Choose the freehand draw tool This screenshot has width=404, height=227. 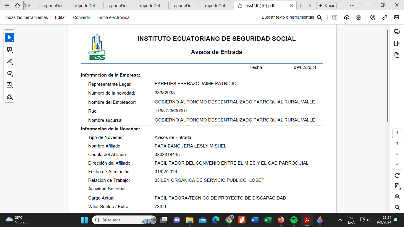click(x=9, y=73)
